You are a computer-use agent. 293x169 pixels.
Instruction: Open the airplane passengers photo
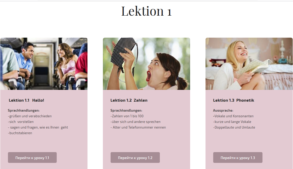(44, 64)
